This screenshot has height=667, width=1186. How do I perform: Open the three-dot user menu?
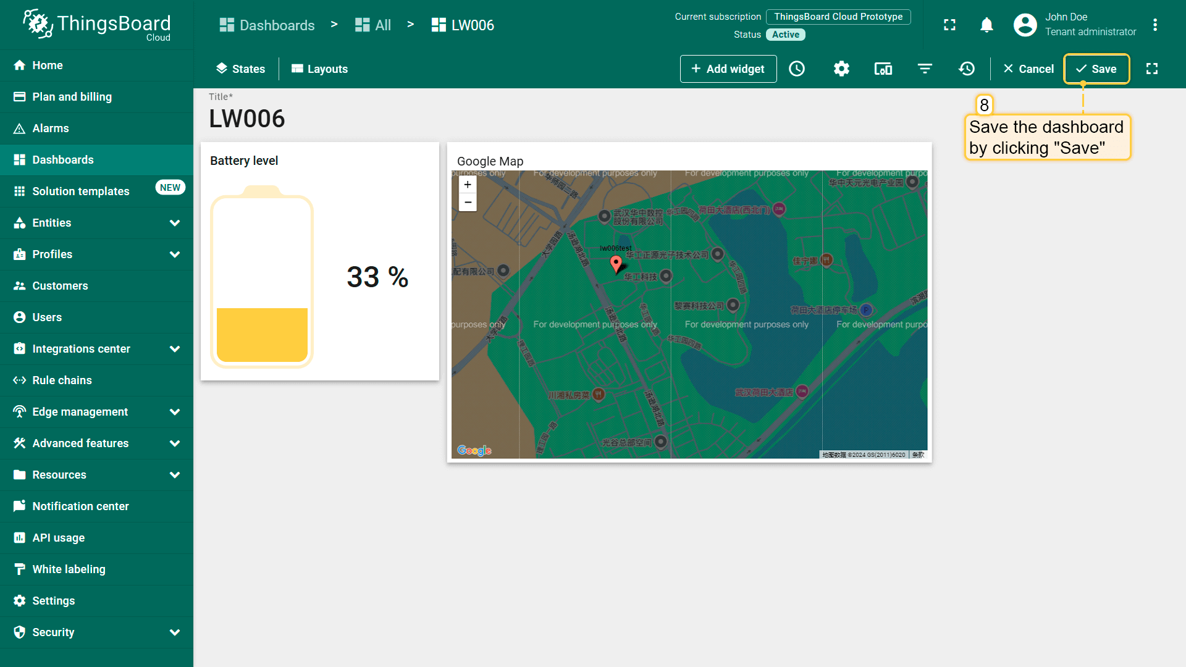[1154, 25]
